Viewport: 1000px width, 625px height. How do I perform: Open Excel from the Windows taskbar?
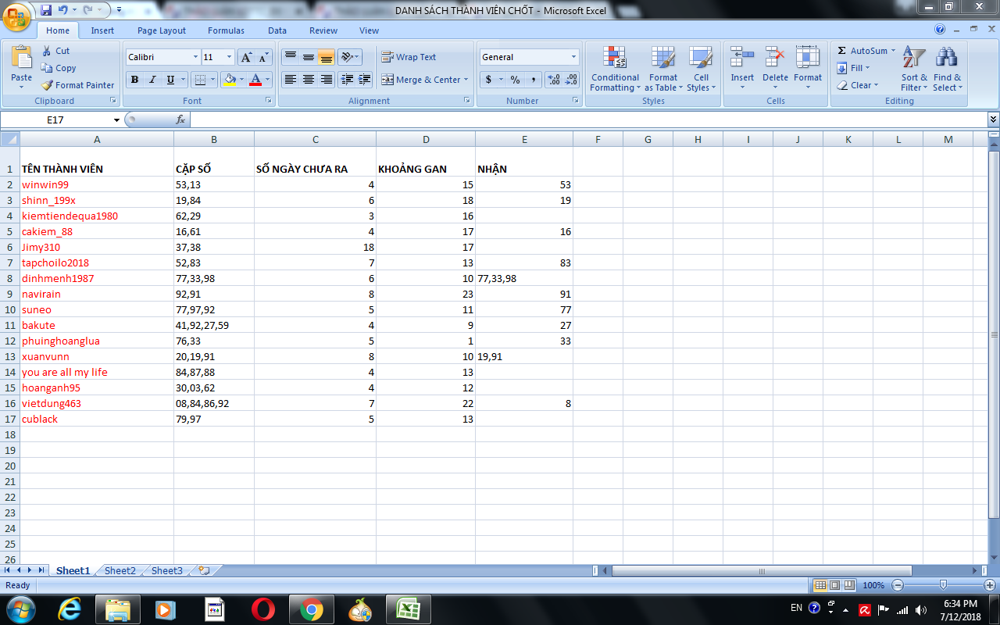click(x=405, y=609)
